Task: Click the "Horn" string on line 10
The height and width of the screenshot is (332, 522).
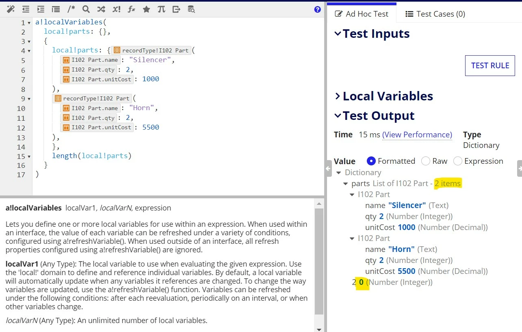Action: tap(142, 108)
